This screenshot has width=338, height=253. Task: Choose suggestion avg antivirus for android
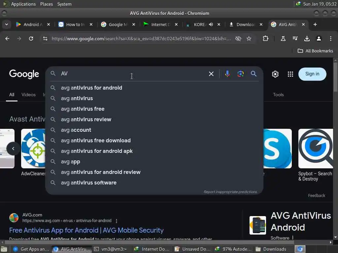[x=154, y=88]
